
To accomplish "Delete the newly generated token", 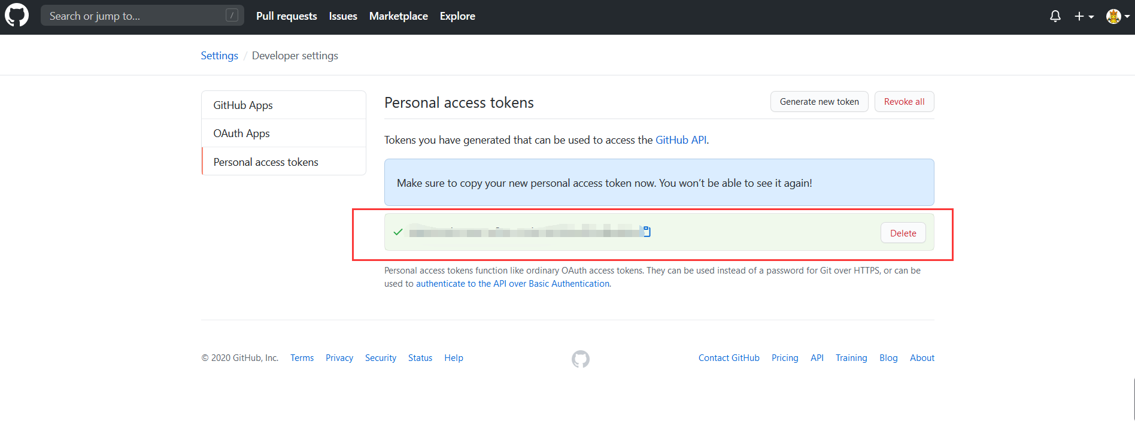I will [x=903, y=233].
